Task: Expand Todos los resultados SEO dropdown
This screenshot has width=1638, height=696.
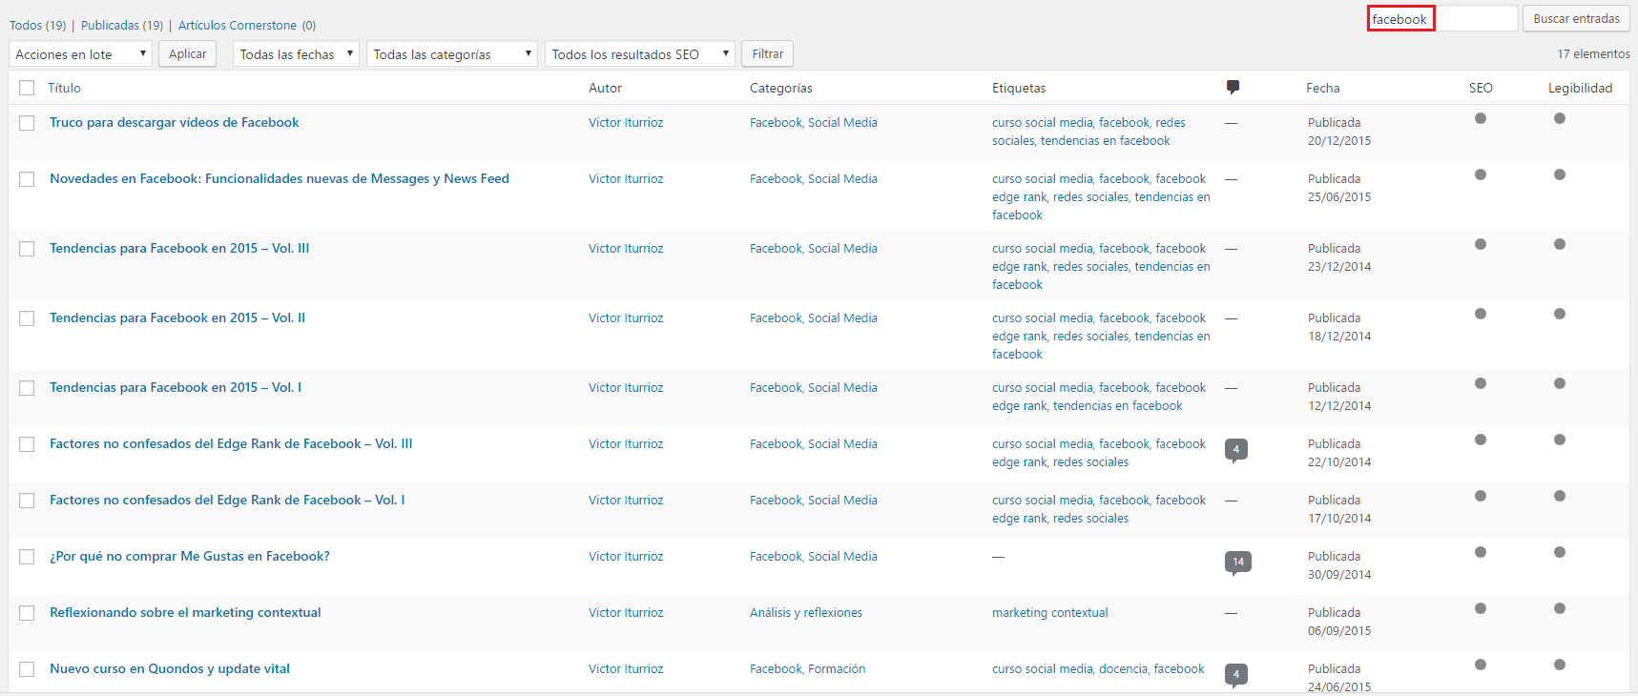Action: pos(639,54)
